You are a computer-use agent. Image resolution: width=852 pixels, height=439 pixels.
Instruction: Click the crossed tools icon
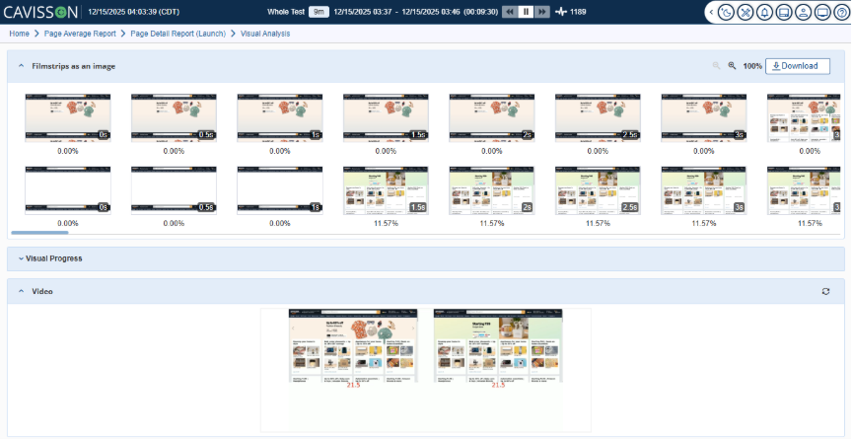[x=745, y=12]
